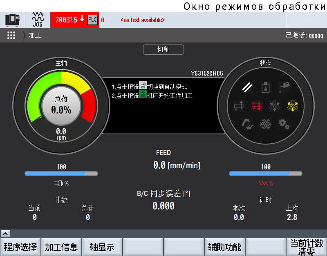Click the feed override slider bar
327x256 pixels.
tap(266, 174)
